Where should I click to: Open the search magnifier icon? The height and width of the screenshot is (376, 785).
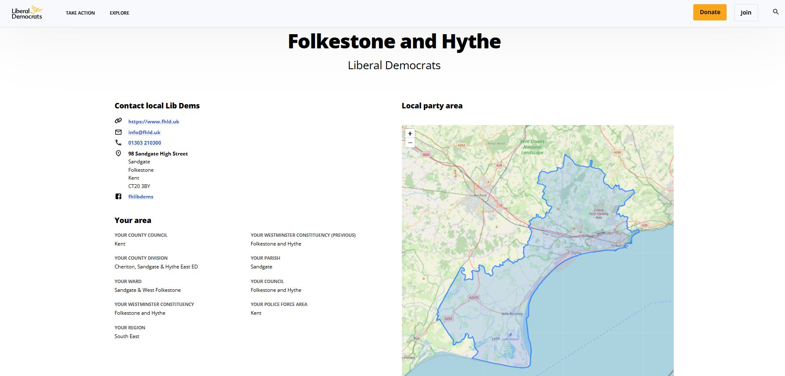click(775, 12)
